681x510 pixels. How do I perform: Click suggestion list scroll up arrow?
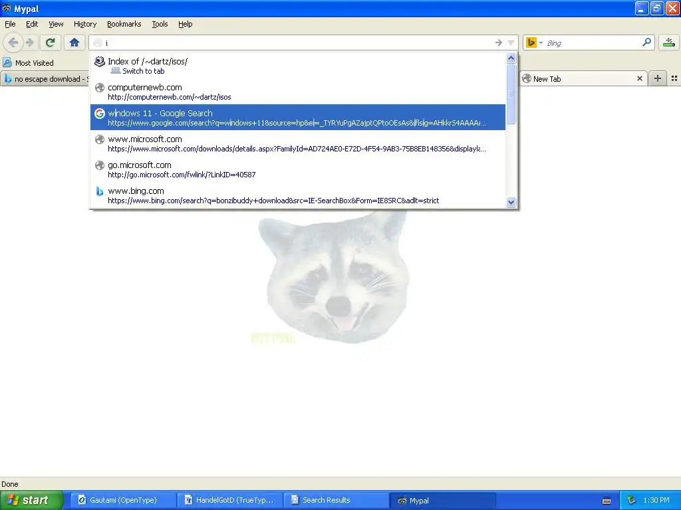tap(511, 58)
